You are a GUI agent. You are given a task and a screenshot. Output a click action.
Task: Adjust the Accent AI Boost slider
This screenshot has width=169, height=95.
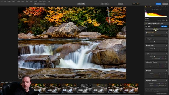click(159, 35)
